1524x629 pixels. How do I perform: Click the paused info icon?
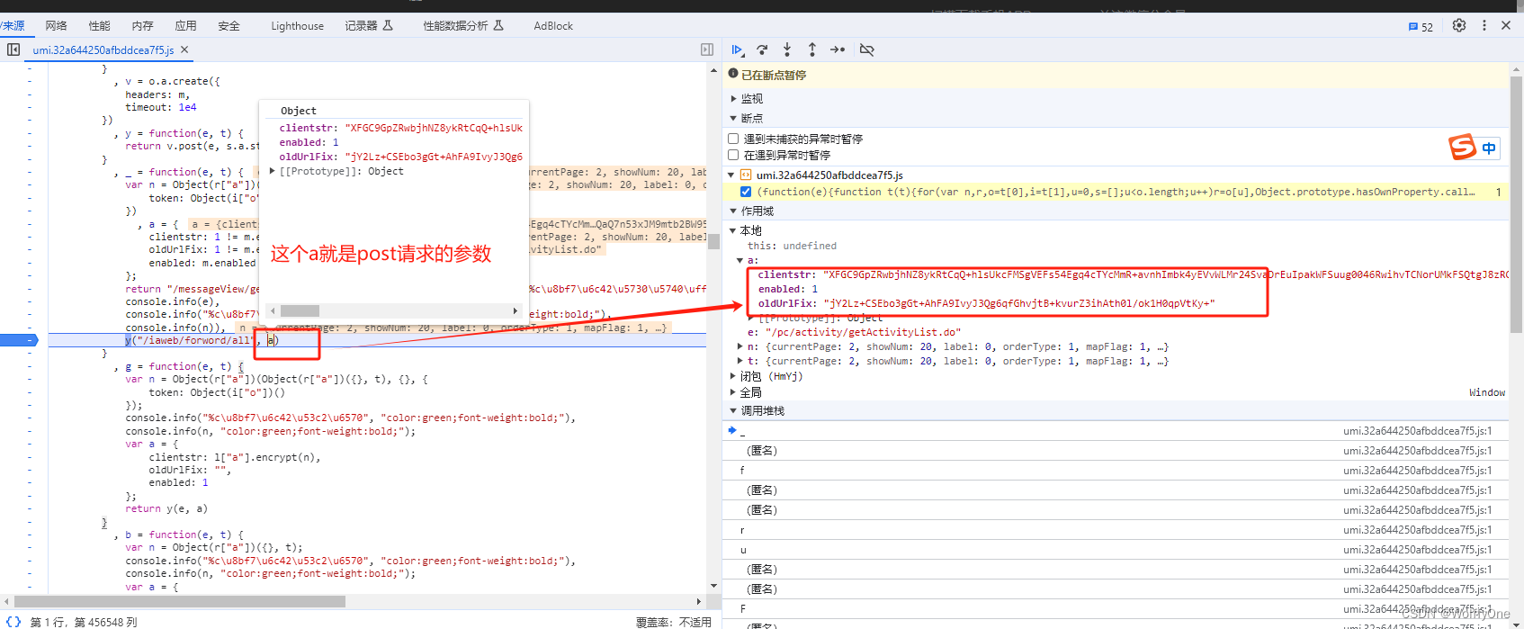tap(733, 74)
